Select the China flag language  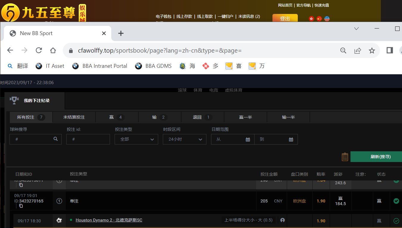point(319,19)
